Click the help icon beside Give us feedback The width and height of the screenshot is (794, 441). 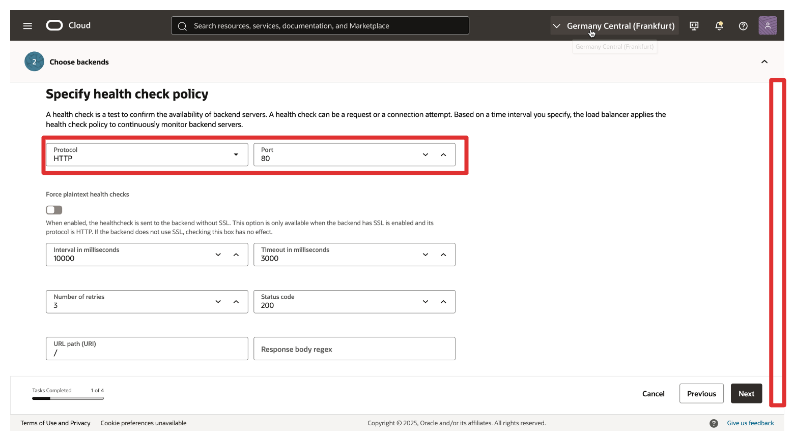(714, 423)
